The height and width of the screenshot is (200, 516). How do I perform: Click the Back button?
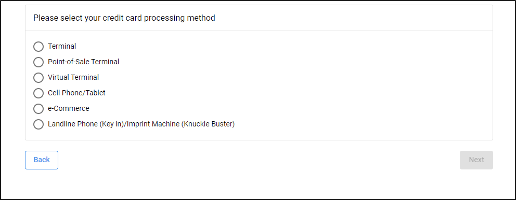tap(42, 160)
